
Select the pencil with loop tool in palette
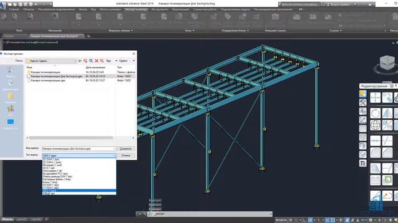(387, 196)
